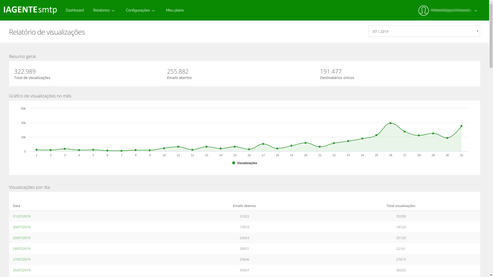Toggle the Visualizações legend marker
493x277 pixels.
pyautogui.click(x=234, y=163)
